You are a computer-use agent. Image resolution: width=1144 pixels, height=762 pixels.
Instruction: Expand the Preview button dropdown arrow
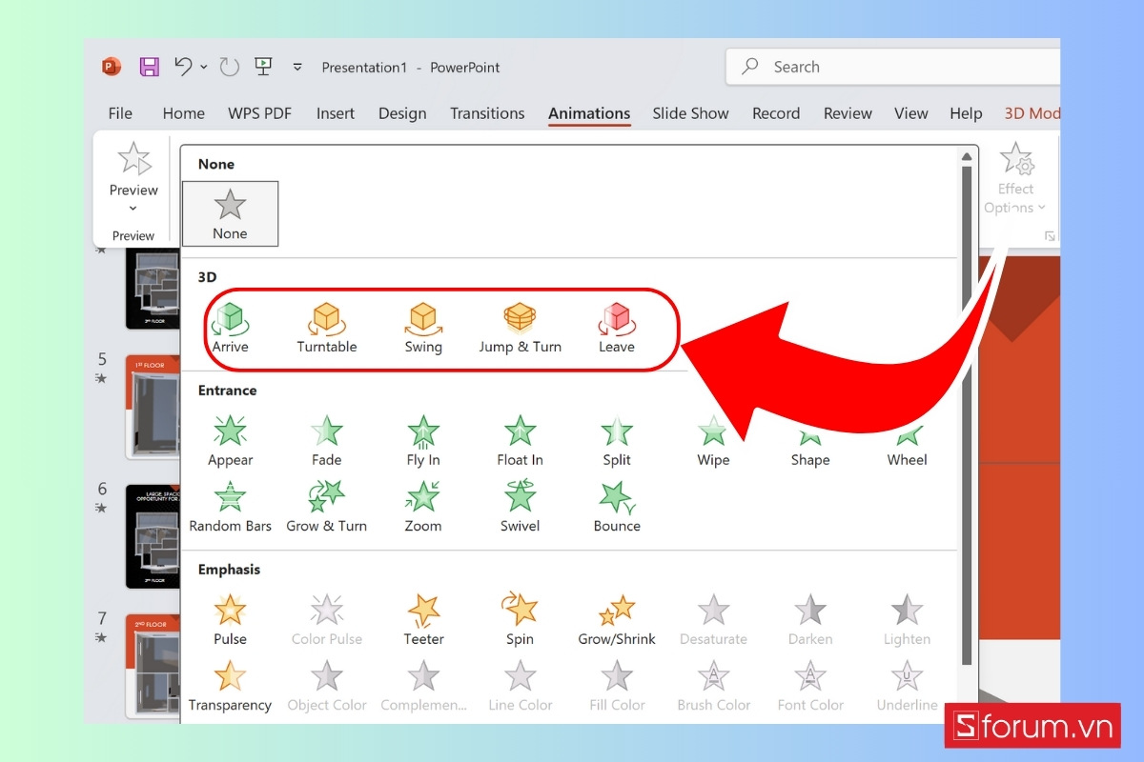click(133, 209)
